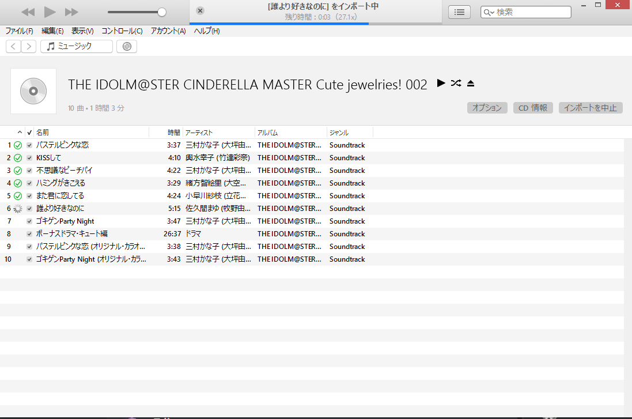Click the CD 情報 button
The height and width of the screenshot is (419, 632).
click(x=533, y=108)
